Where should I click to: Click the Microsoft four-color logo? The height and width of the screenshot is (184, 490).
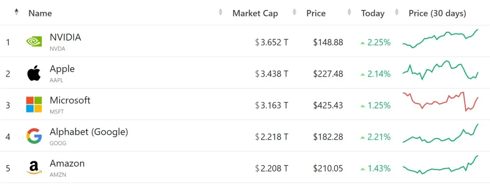[x=34, y=104]
